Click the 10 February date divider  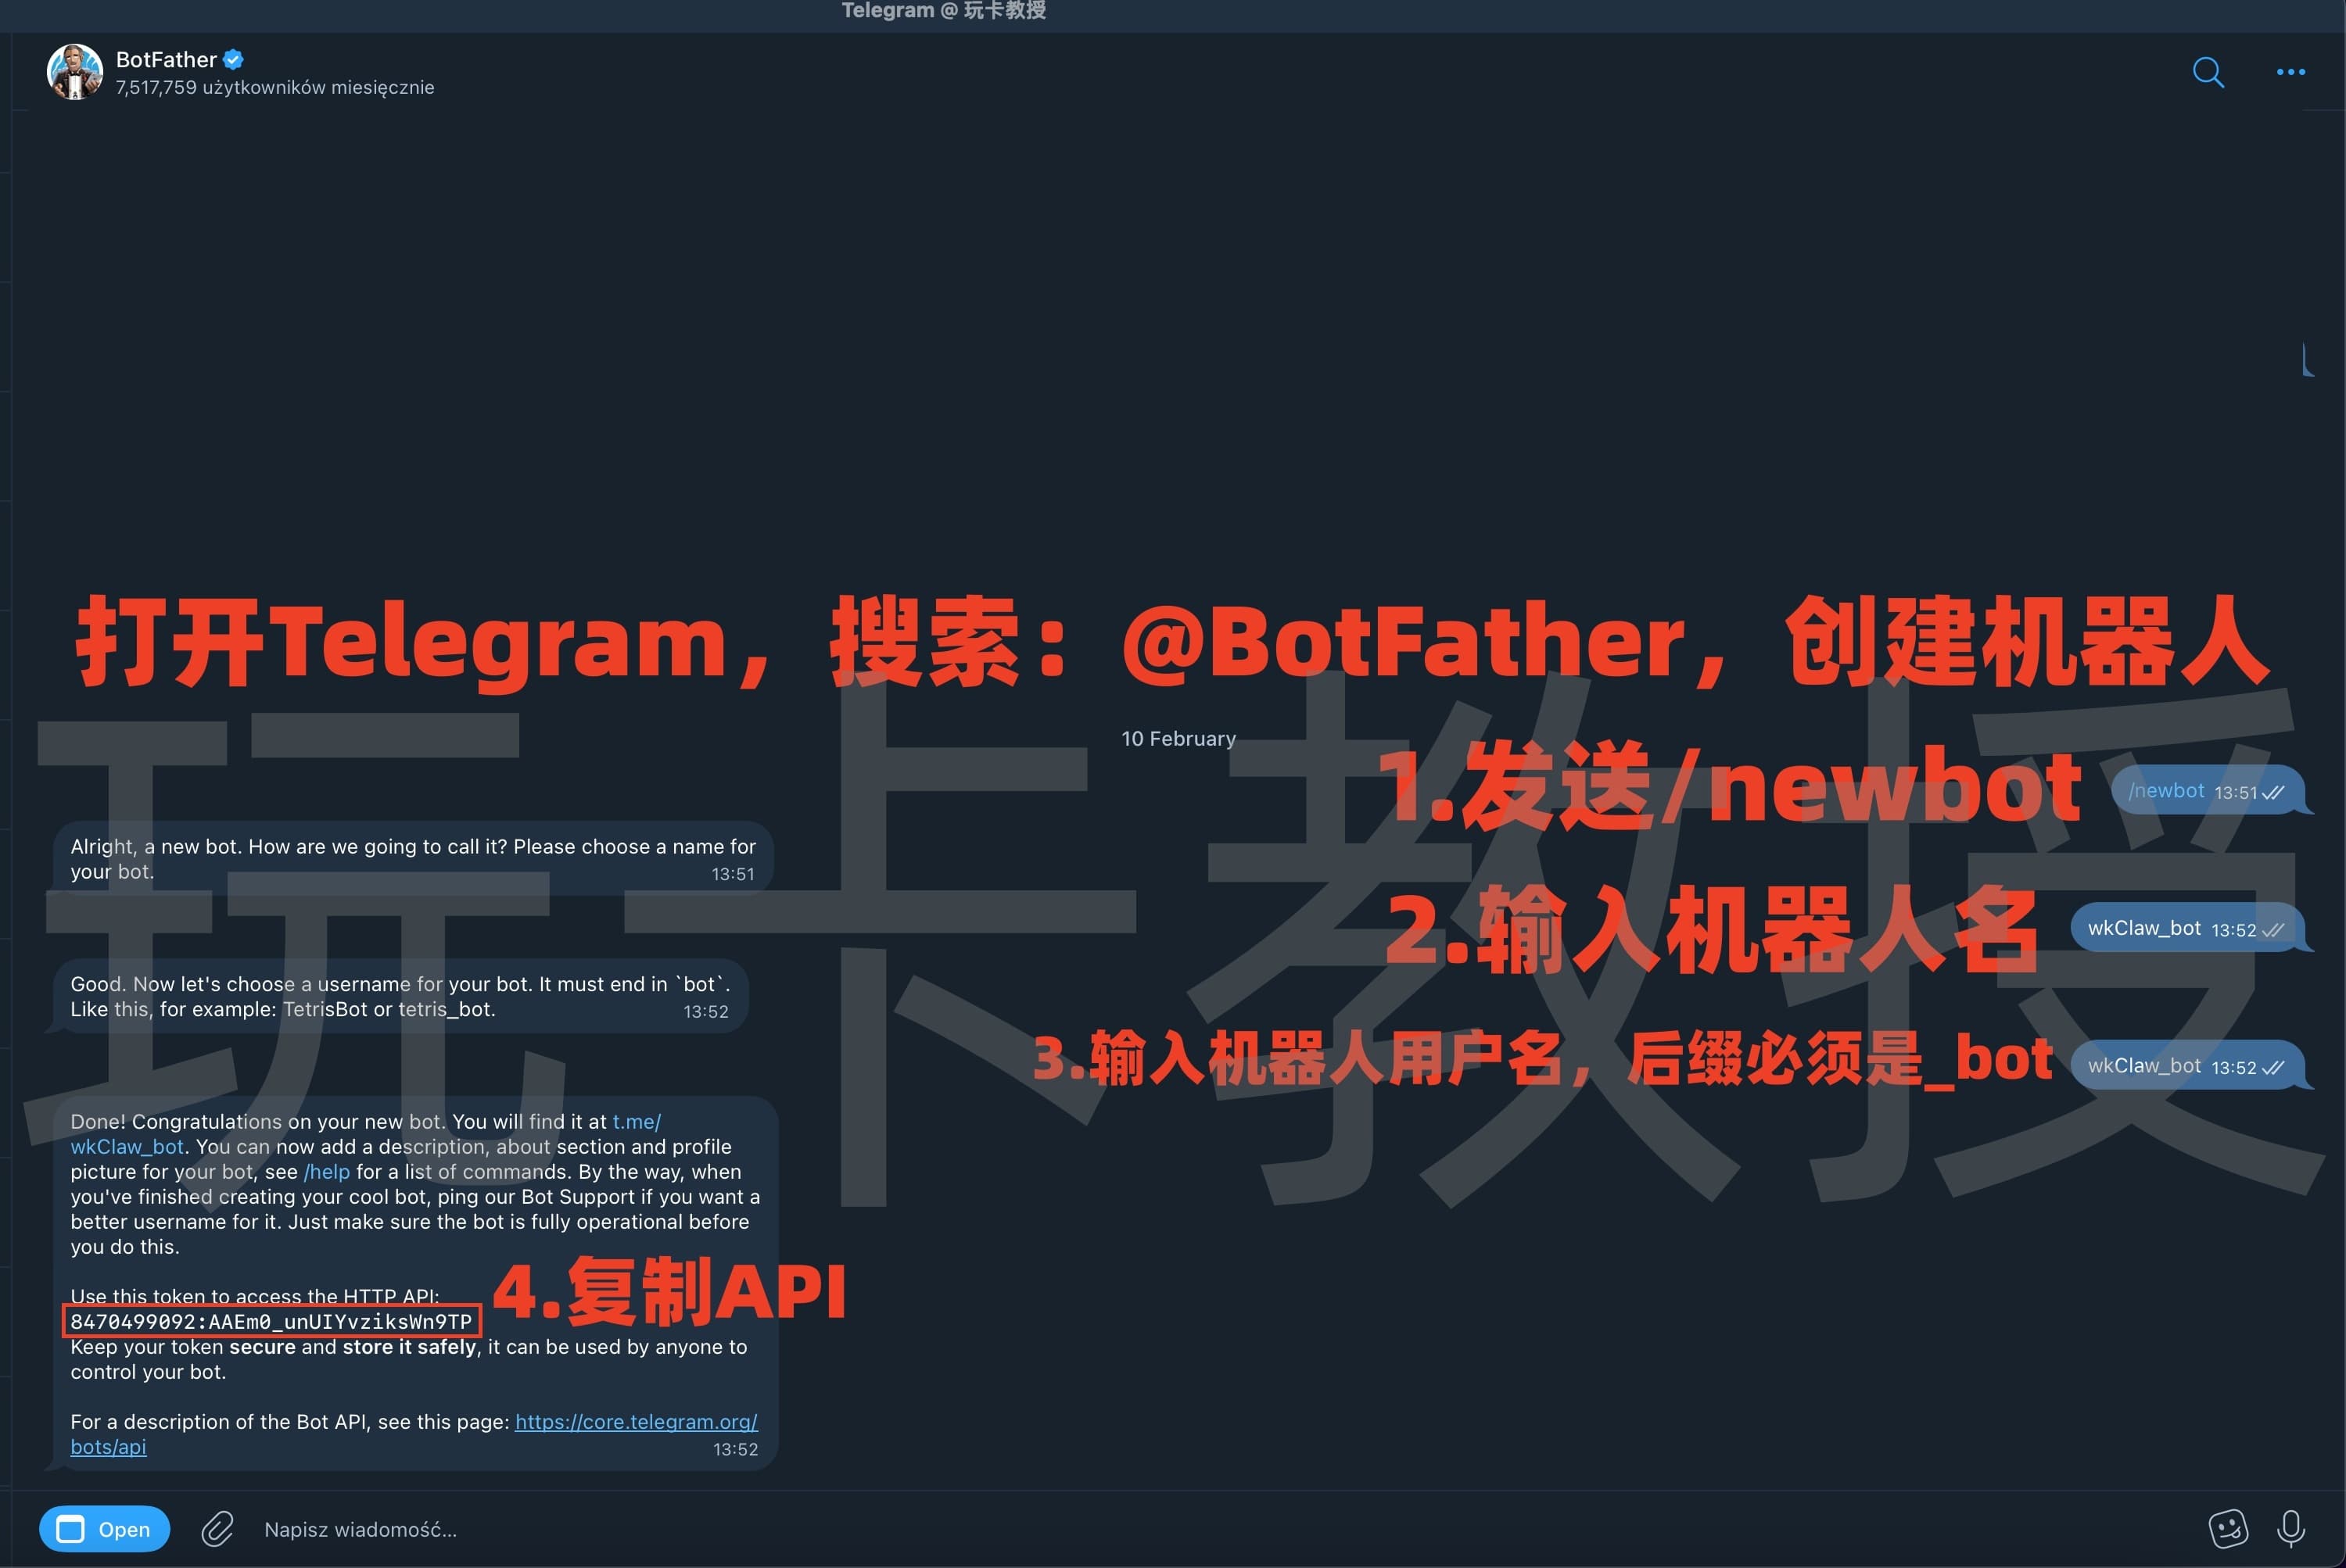[1178, 738]
